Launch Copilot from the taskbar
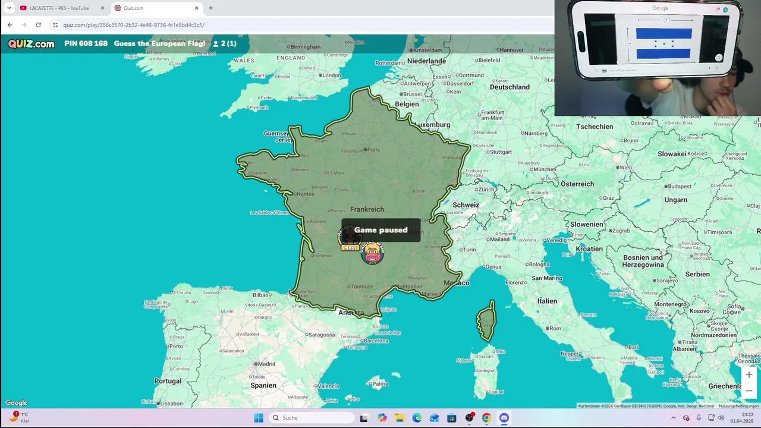The image size is (761, 428). 382,418
